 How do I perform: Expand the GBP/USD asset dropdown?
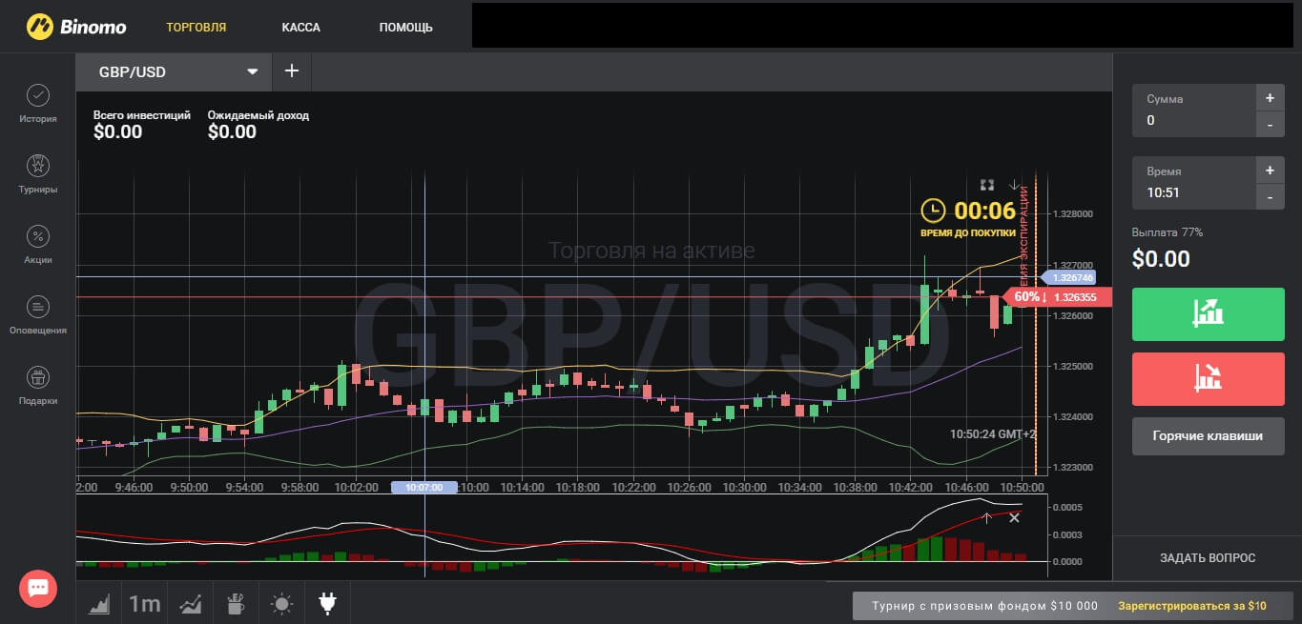click(253, 71)
